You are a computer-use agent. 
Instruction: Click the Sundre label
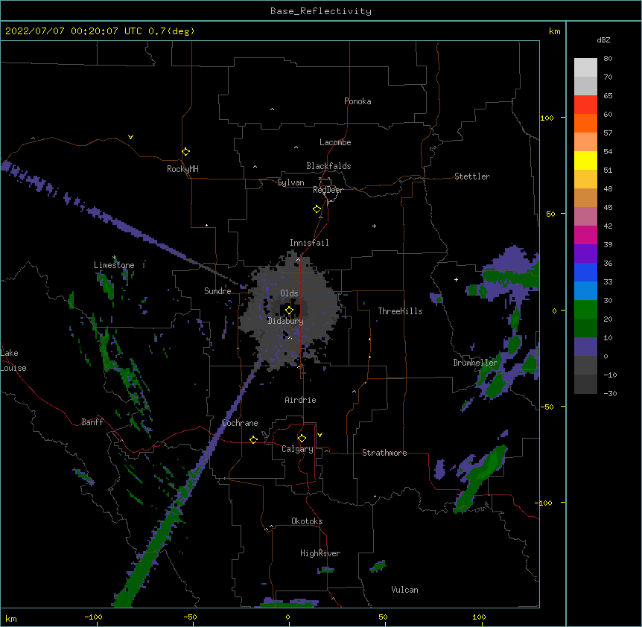click(217, 291)
